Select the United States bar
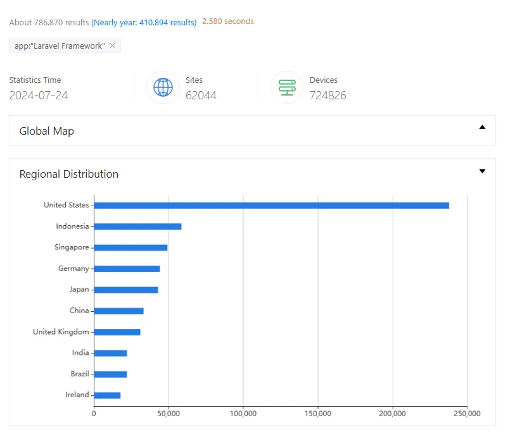The image size is (508, 432). (272, 206)
